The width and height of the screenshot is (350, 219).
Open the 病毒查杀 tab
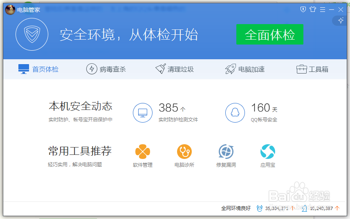pyautogui.click(x=106, y=69)
